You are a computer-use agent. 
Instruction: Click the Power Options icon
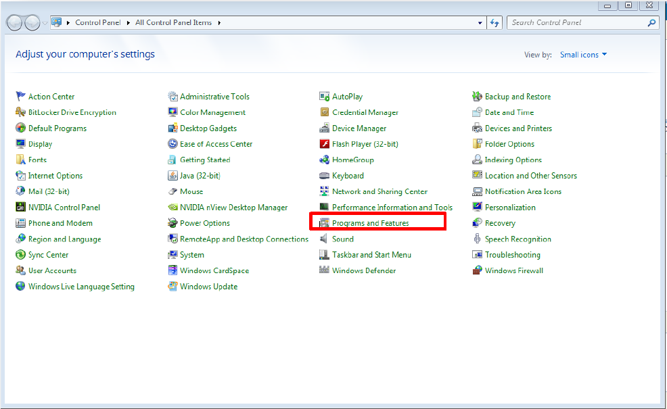[x=172, y=223]
